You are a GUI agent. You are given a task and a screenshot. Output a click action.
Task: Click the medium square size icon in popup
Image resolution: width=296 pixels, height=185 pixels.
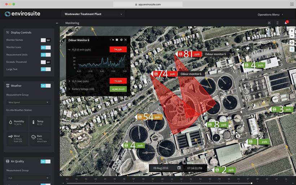pos(117,40)
